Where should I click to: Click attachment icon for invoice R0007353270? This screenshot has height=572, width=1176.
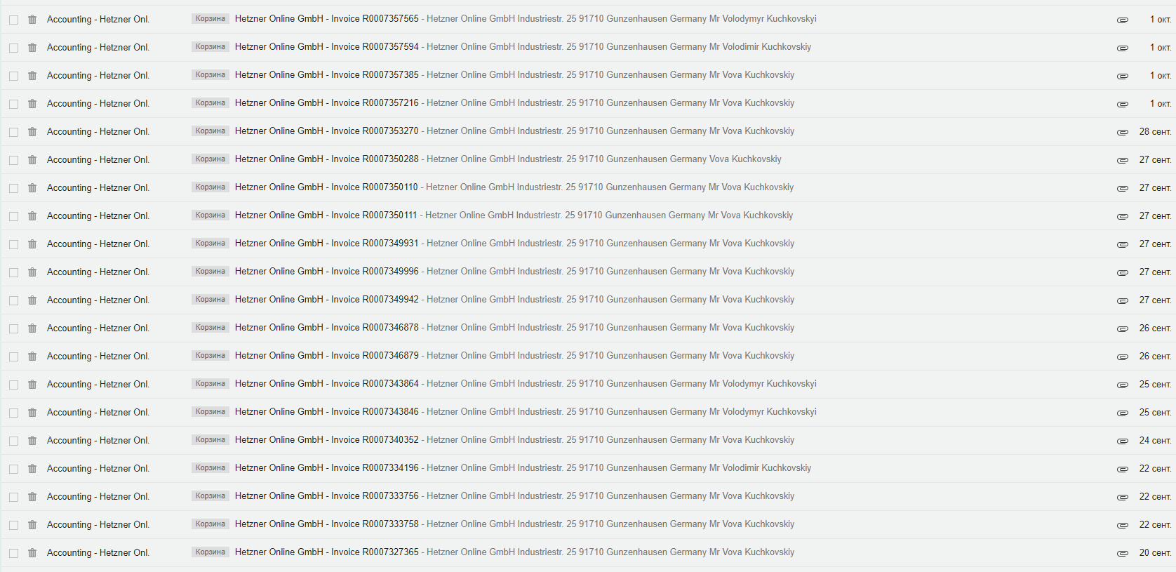click(1122, 133)
